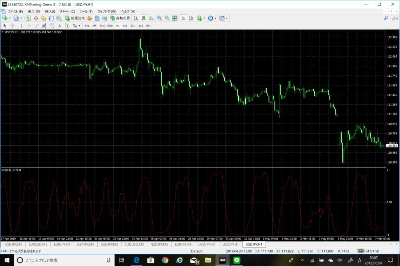Image resolution: width=400 pixels, height=266 pixels.
Task: Toggle 自動売買 auto trading
Action: (120, 18)
